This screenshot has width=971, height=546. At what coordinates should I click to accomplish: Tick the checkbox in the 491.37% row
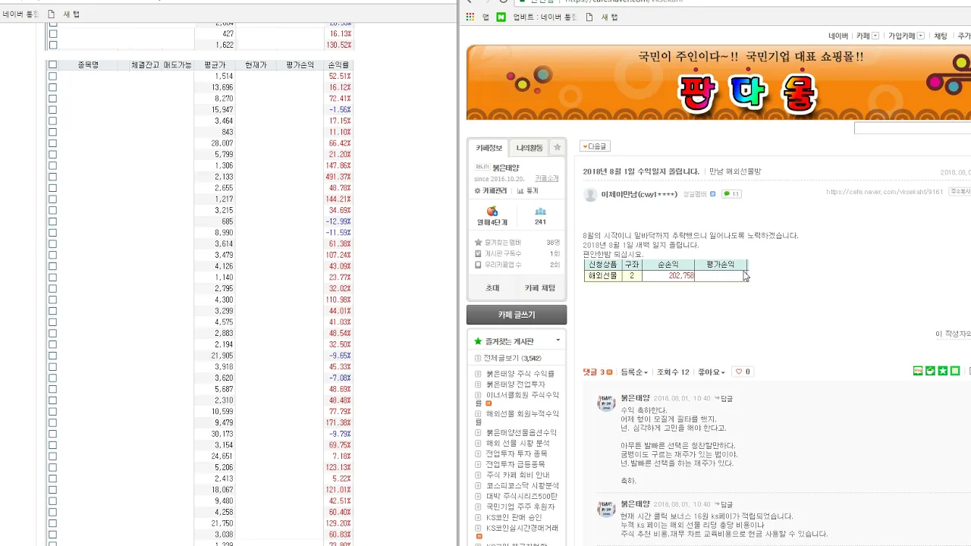[52, 177]
